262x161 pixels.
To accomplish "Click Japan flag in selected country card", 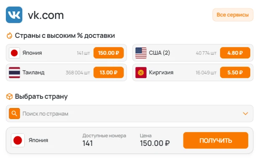I will (x=18, y=140).
